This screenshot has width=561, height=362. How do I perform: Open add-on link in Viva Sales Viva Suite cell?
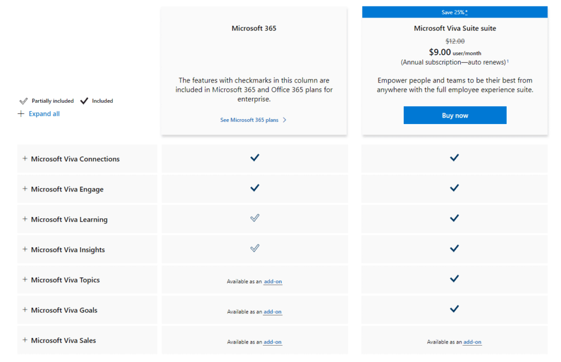coord(472,342)
